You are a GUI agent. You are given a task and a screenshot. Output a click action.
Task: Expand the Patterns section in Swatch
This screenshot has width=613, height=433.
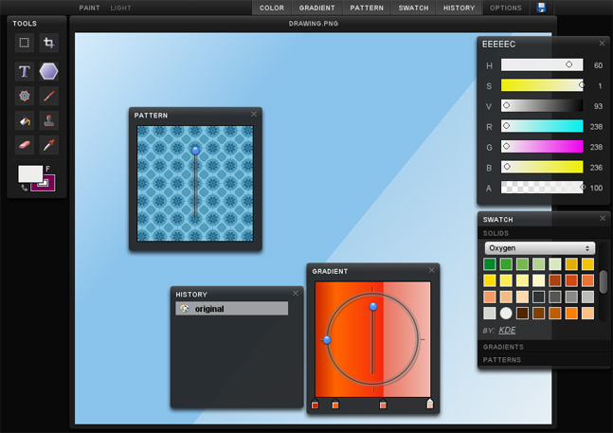544,359
